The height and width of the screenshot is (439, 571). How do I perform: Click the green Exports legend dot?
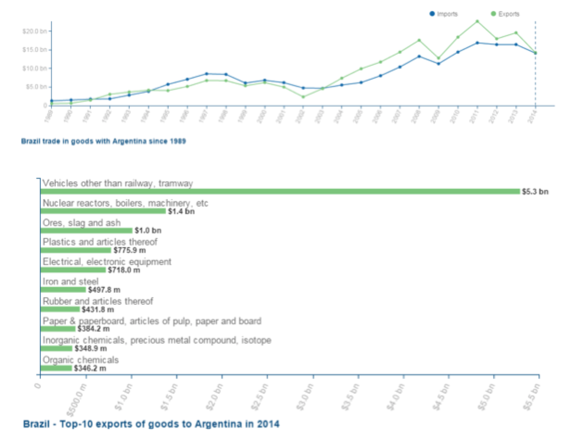(x=494, y=14)
